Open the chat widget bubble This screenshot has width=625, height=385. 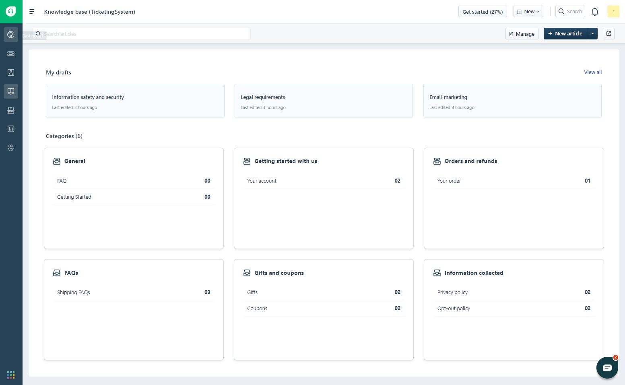607,367
